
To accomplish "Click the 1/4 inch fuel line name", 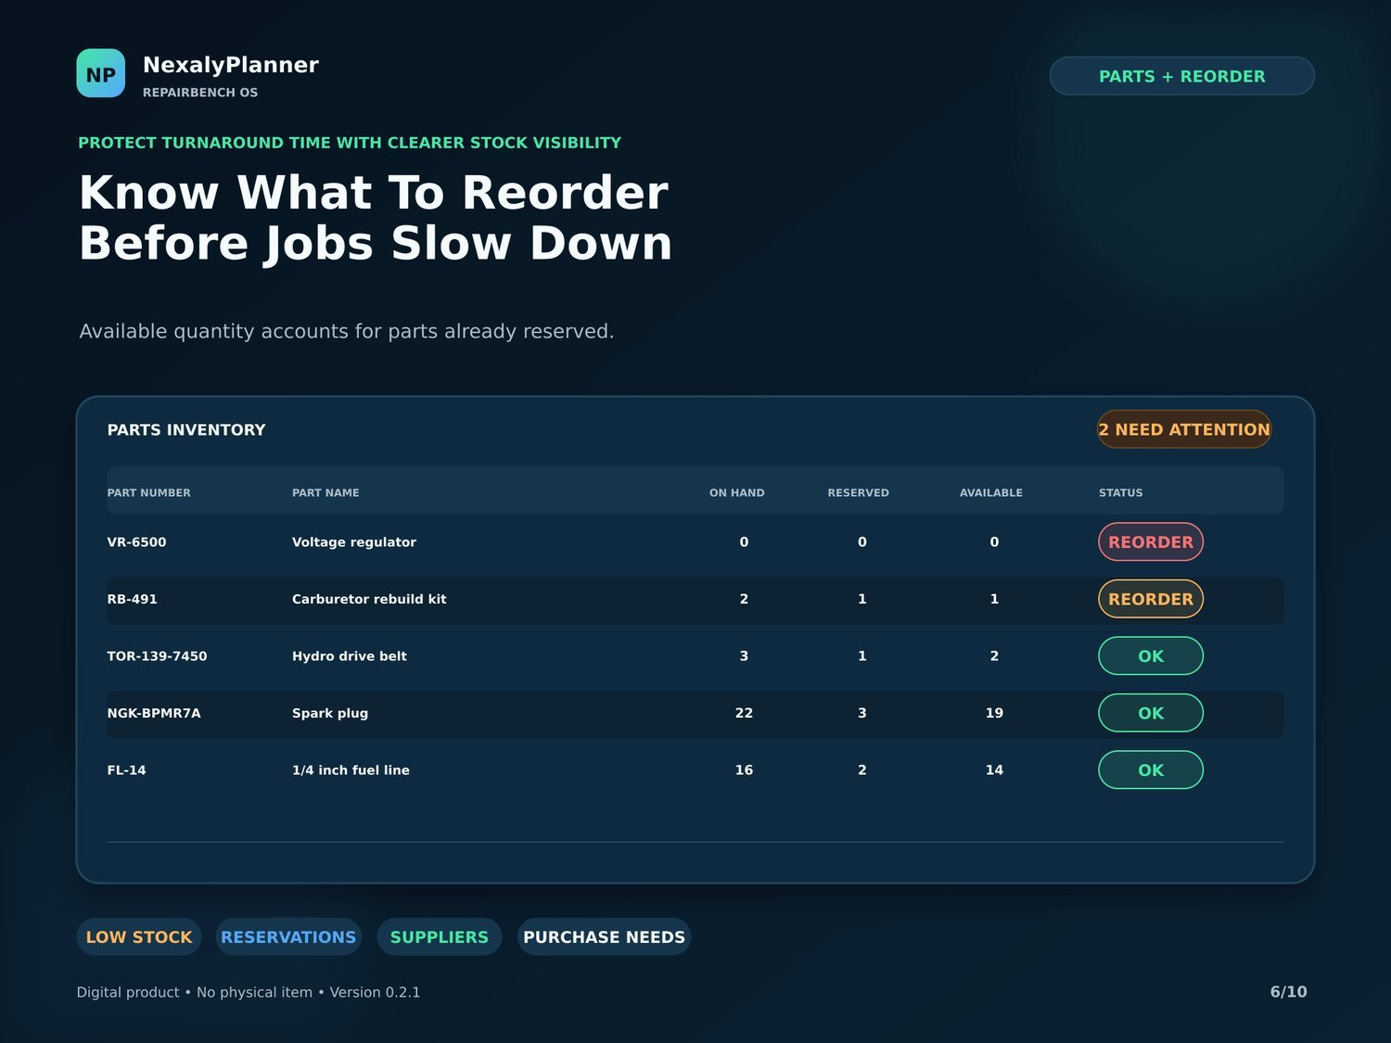I will coord(351,770).
